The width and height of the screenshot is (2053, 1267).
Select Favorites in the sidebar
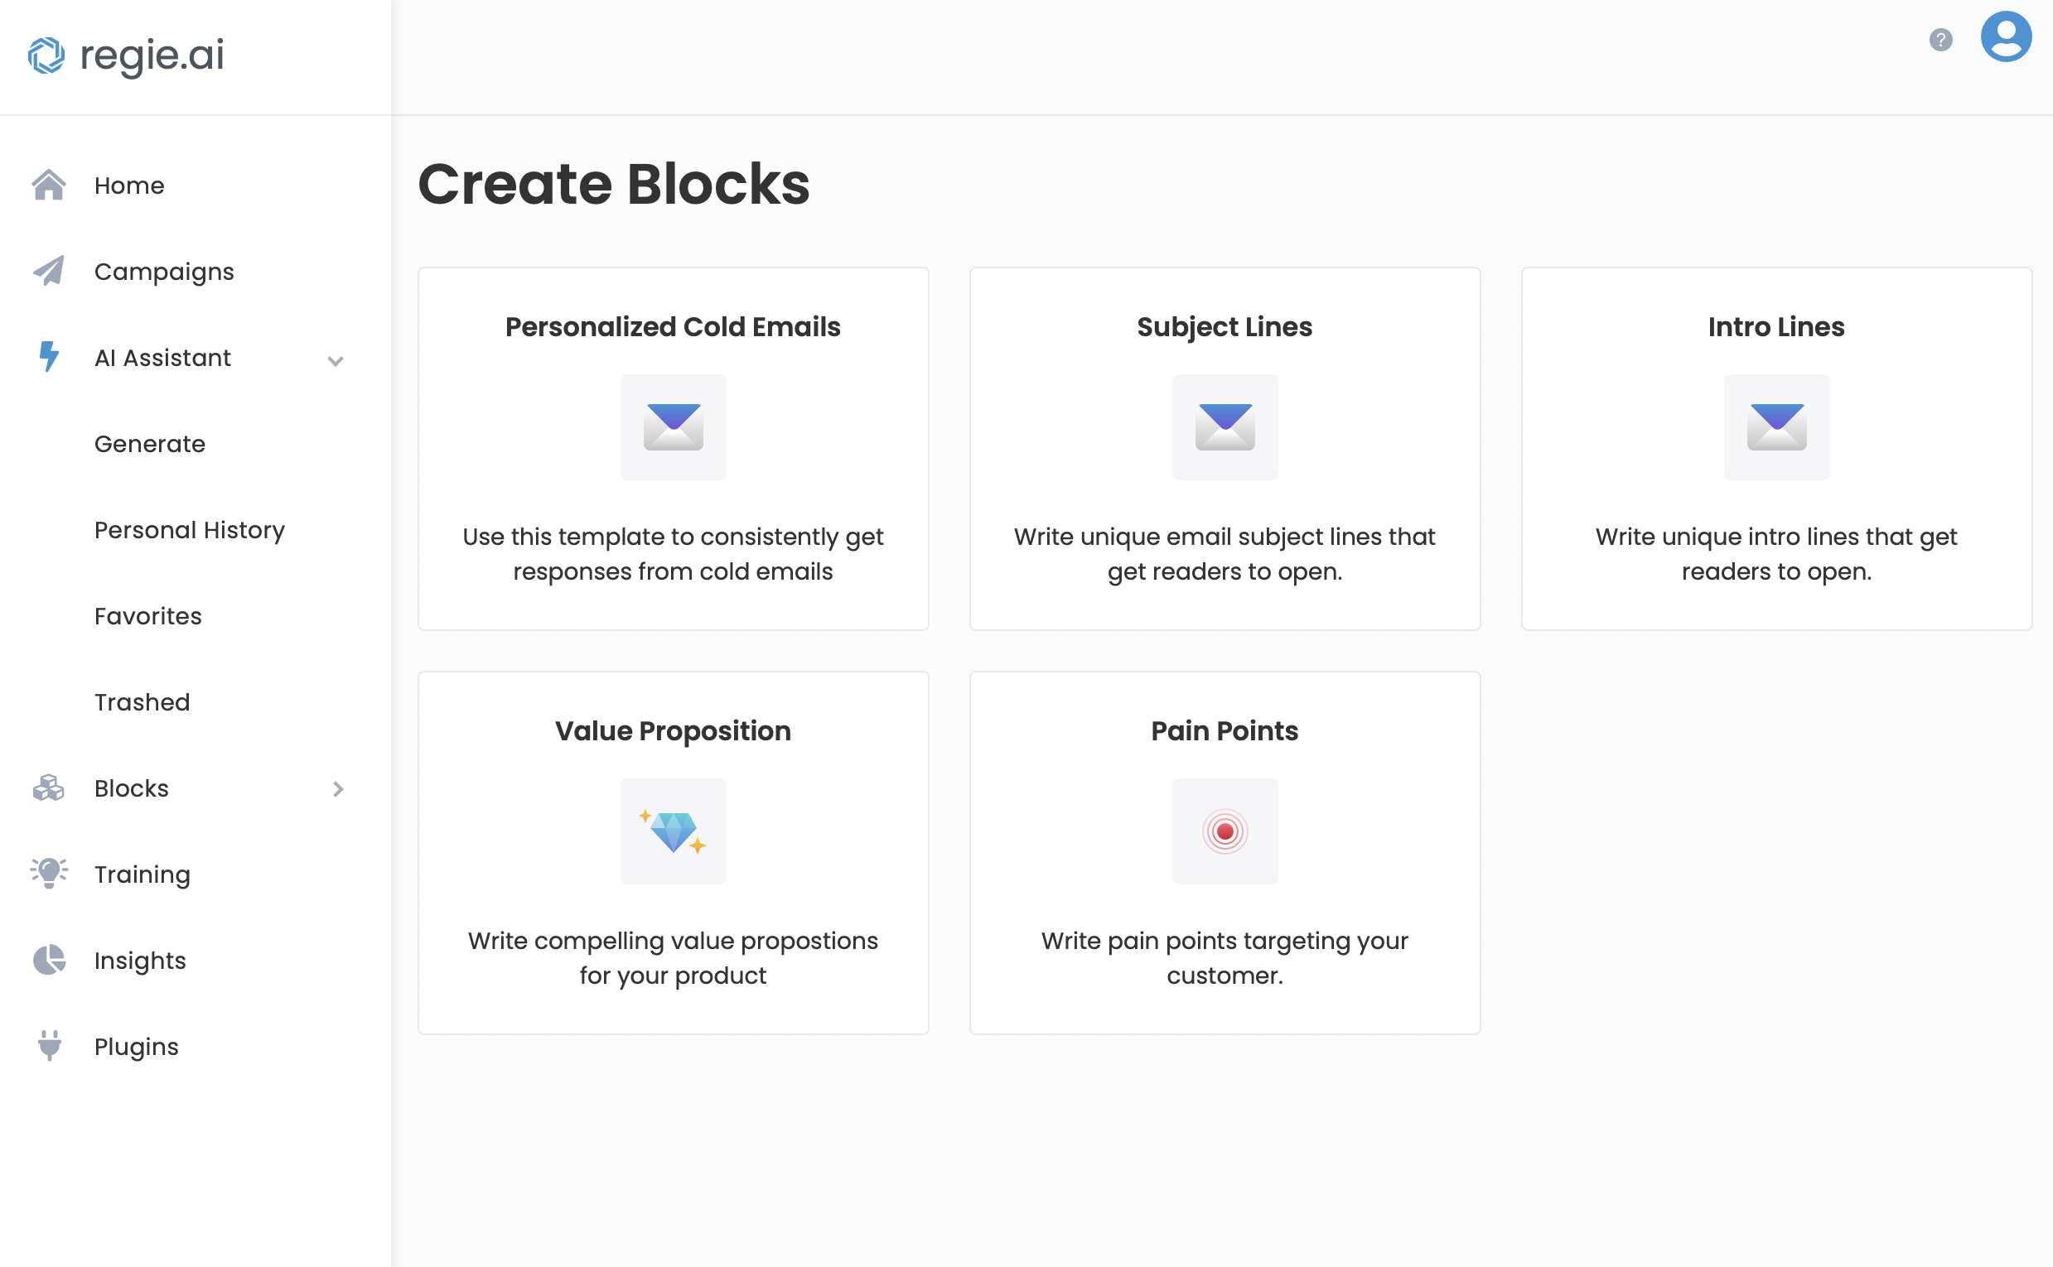coord(148,617)
